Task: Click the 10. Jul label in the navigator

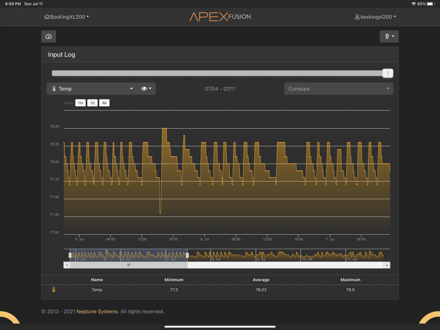Action: click(307, 259)
